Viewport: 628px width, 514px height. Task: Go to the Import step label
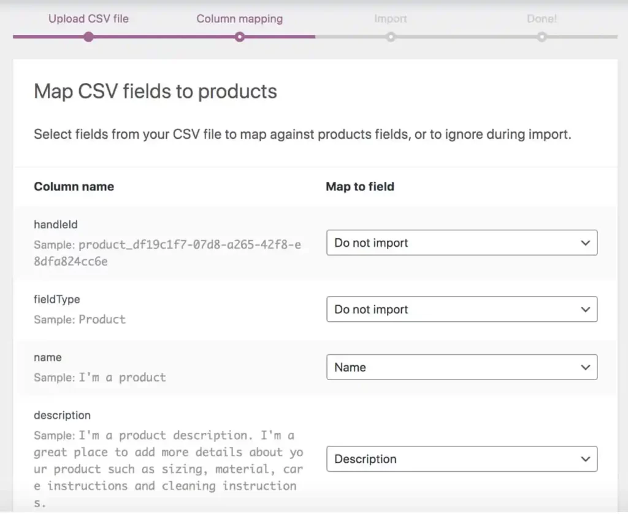[x=390, y=19]
